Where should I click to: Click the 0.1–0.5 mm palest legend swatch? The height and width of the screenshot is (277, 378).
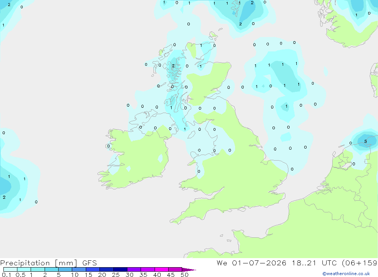pos(10,269)
